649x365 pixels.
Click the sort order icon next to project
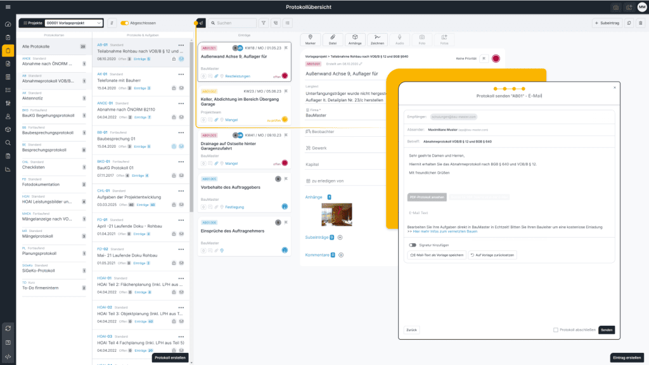point(112,23)
